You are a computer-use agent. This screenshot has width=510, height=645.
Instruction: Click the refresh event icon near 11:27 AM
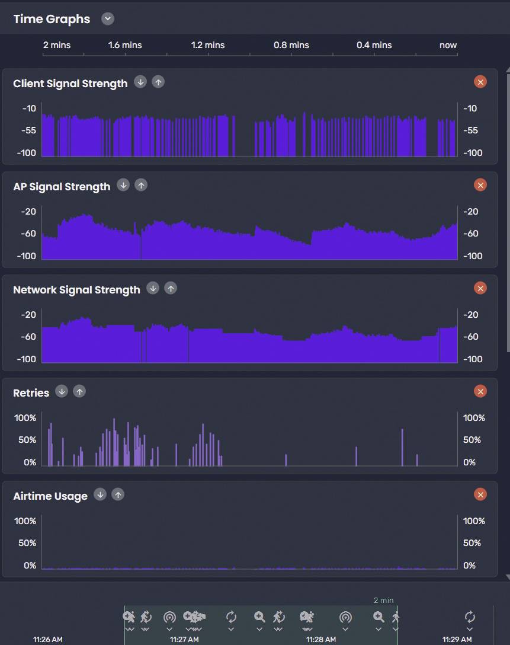230,617
